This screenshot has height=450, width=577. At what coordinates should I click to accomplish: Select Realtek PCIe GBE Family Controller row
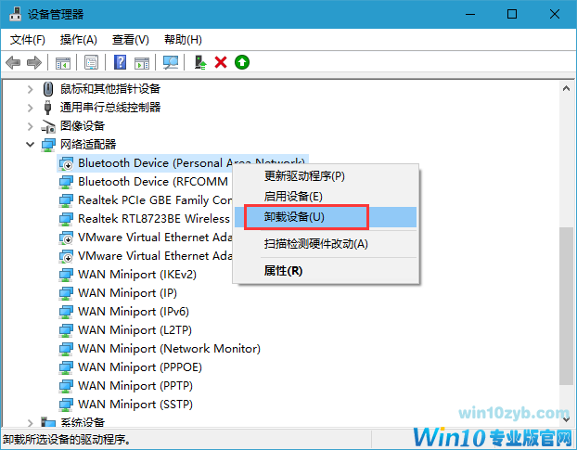[x=146, y=200]
